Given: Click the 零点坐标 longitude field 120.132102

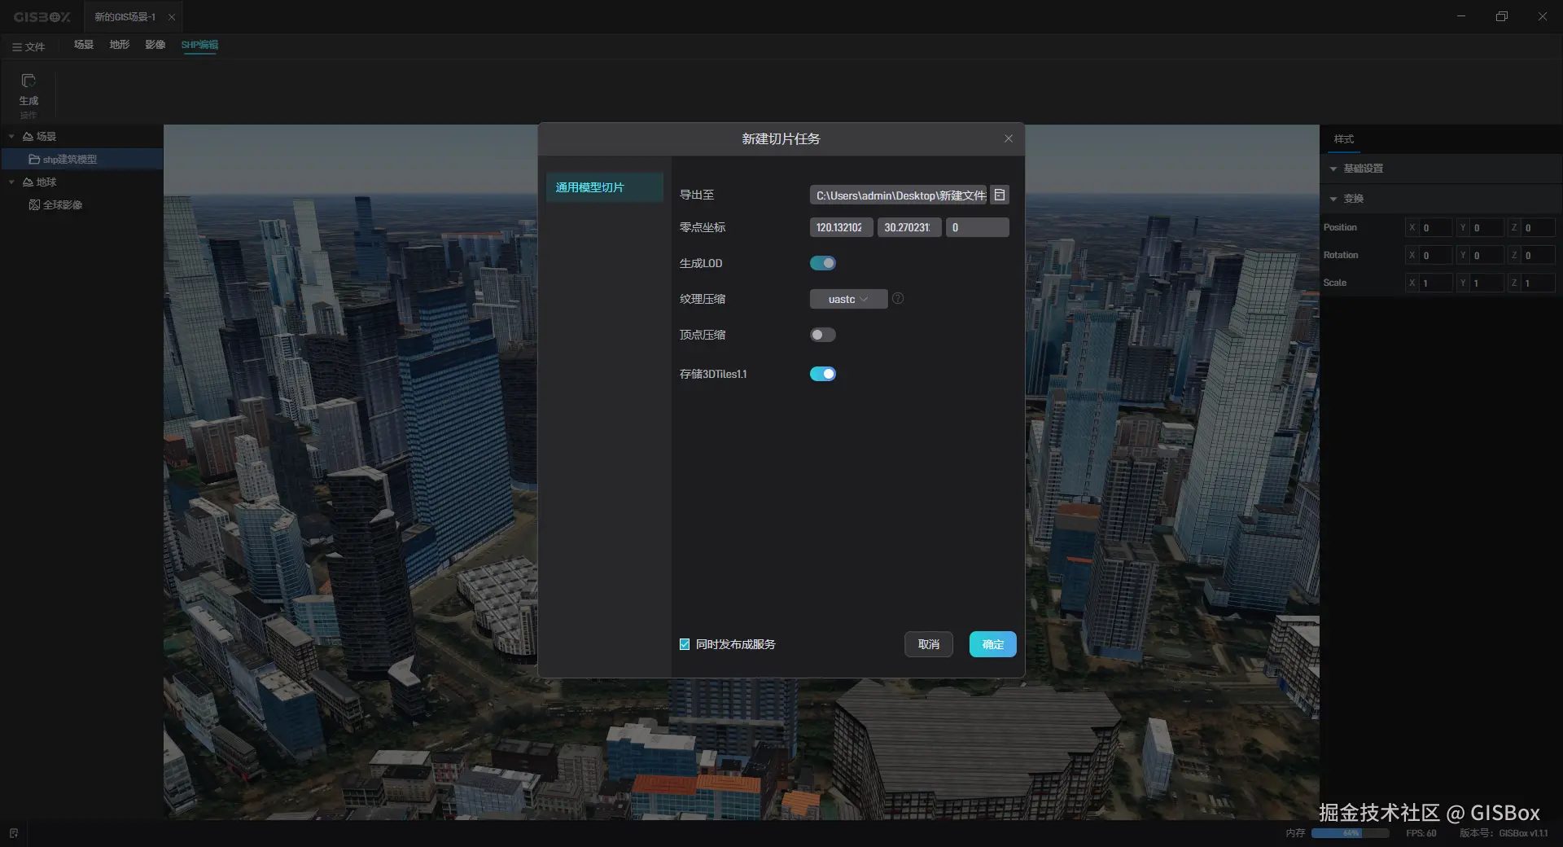Looking at the screenshot, I should 842,227.
